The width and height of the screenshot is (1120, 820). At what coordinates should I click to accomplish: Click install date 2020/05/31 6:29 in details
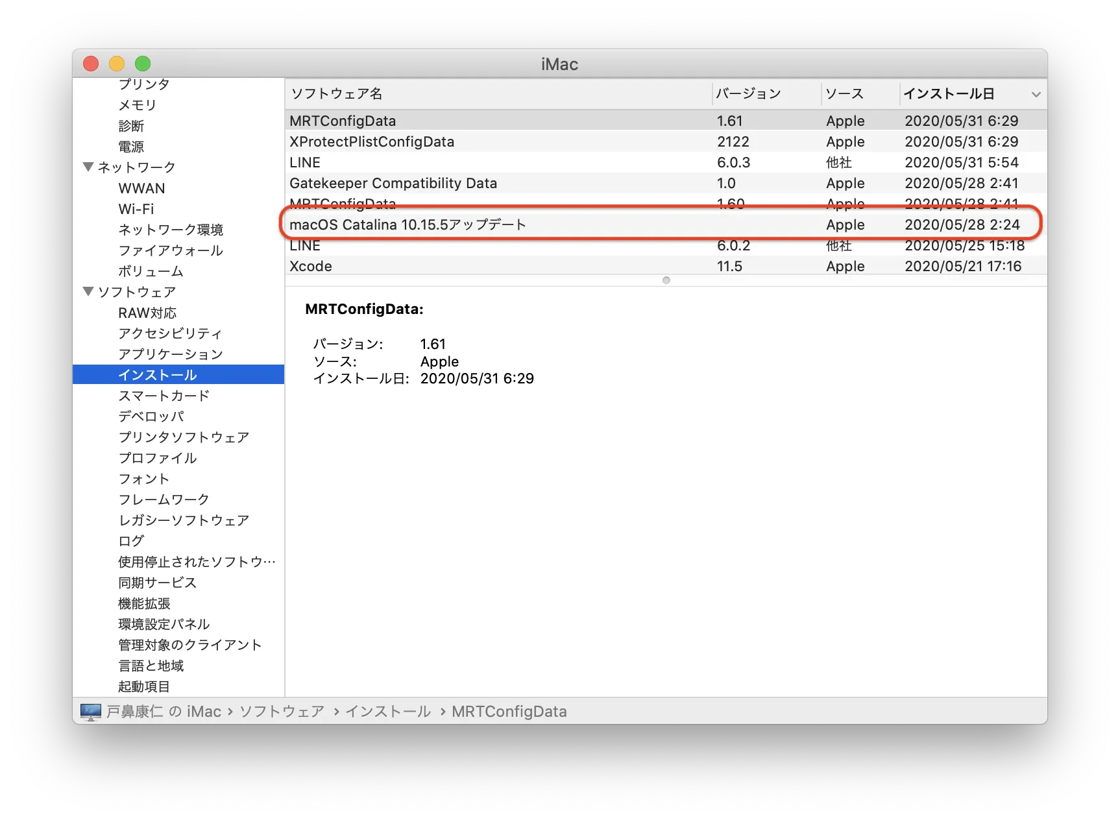tap(477, 378)
